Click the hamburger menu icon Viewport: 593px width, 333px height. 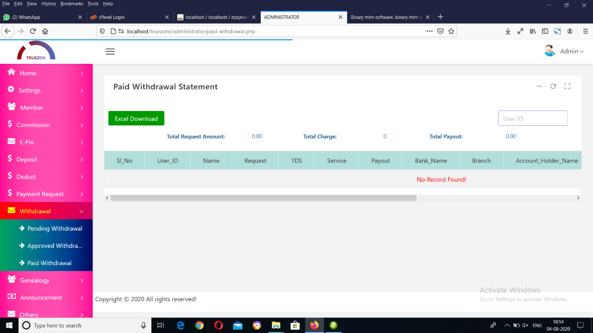click(110, 51)
